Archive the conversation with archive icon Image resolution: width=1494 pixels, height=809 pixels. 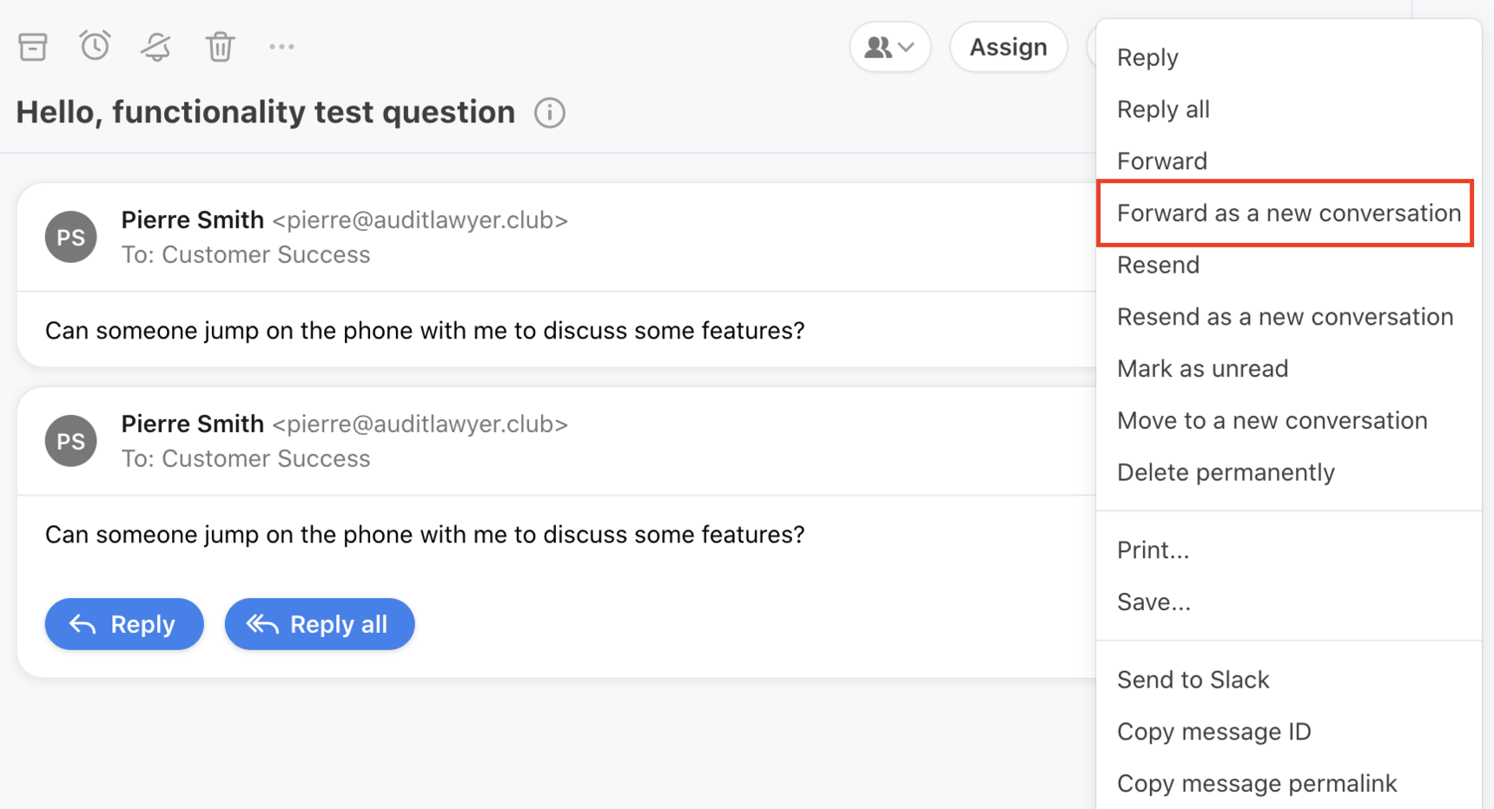(x=33, y=47)
